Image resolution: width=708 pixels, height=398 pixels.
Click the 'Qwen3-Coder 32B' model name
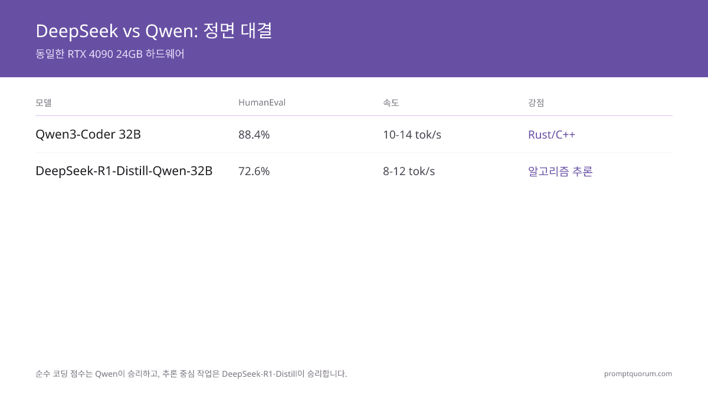coord(88,134)
